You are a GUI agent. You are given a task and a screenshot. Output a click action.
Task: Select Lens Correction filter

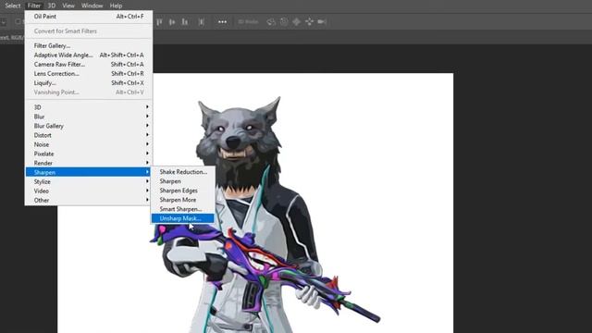[89, 74]
